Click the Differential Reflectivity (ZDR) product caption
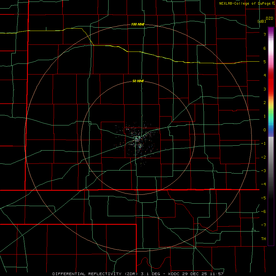 138,274
